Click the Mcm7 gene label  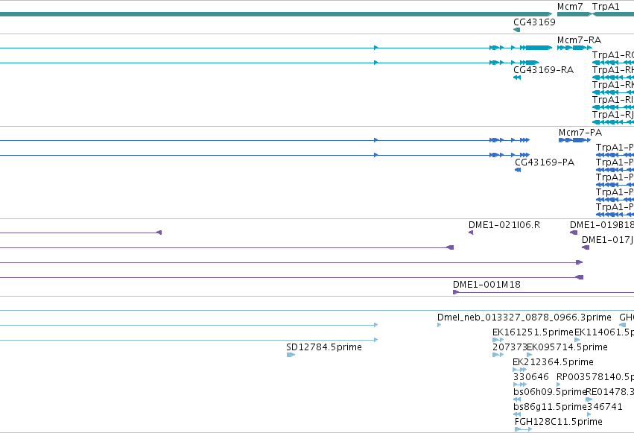[570, 7]
